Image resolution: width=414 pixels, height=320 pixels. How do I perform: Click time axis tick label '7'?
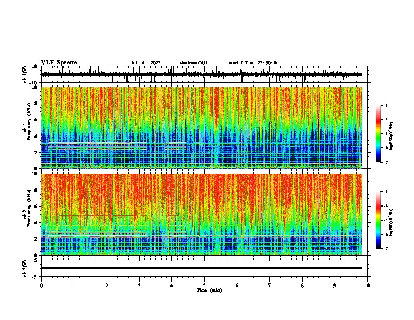tap(270, 285)
